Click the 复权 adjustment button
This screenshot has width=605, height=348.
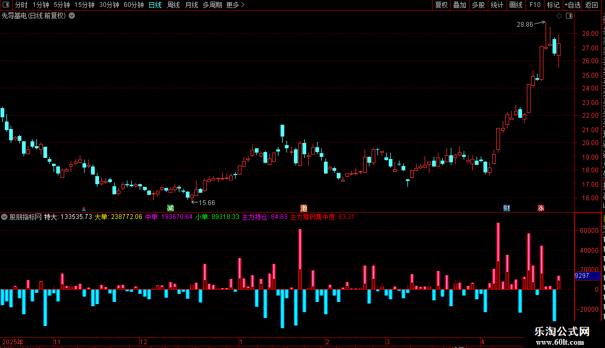coord(441,5)
